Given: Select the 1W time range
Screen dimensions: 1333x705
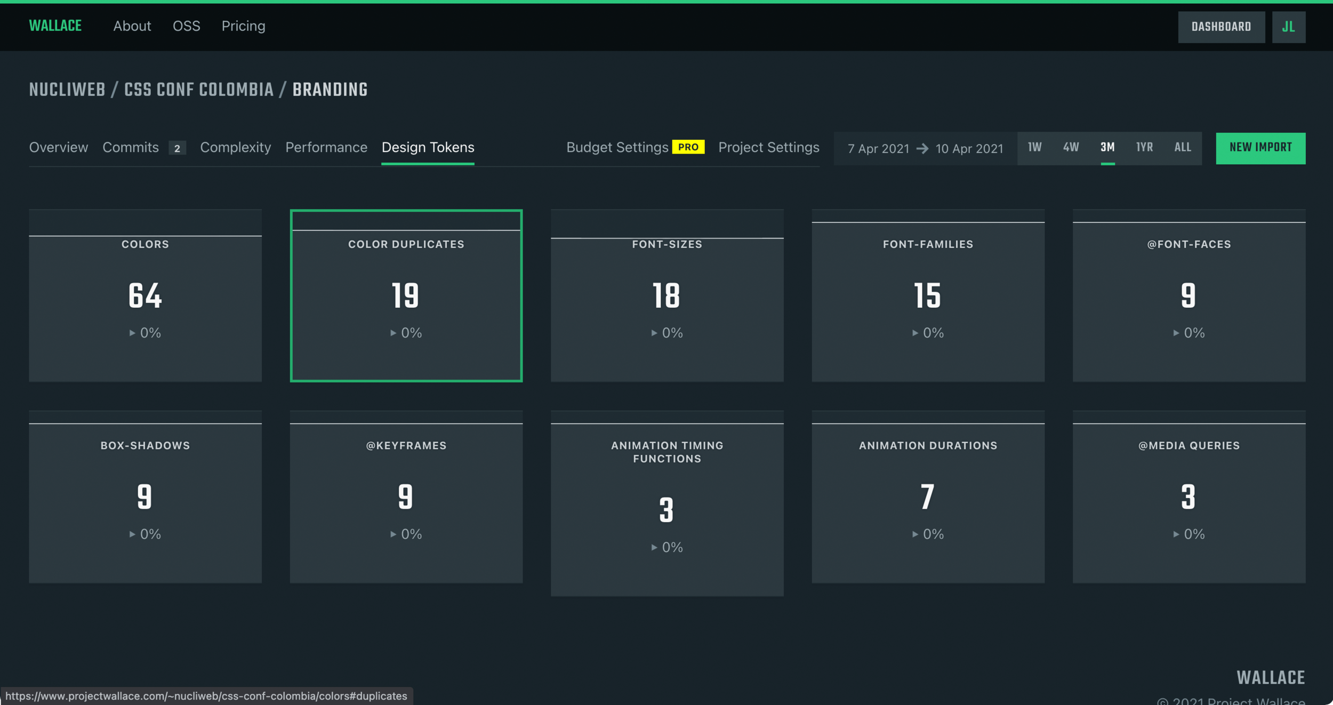Looking at the screenshot, I should point(1034,148).
